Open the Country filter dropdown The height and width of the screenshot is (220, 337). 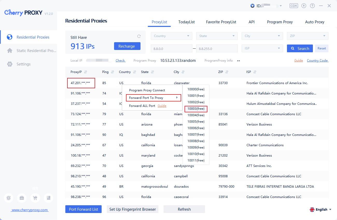(x=171, y=36)
